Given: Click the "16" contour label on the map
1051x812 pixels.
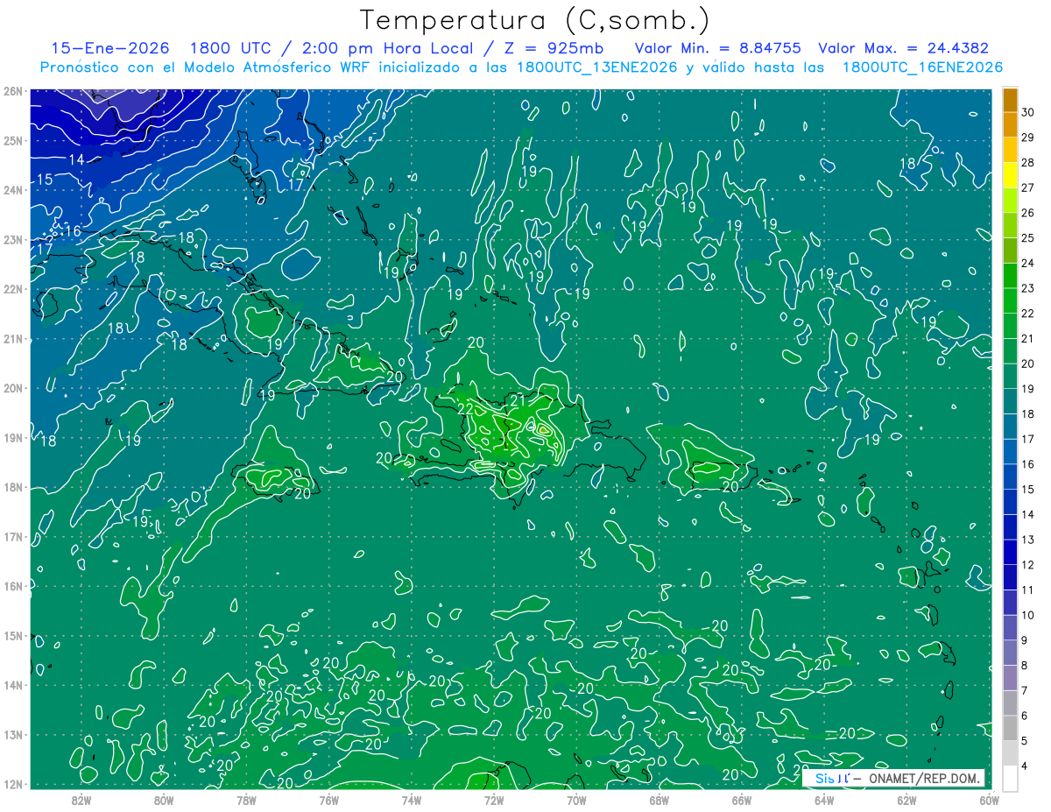Looking at the screenshot, I should [73, 231].
